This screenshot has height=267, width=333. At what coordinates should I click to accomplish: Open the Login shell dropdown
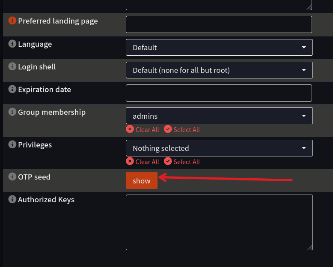(x=219, y=70)
